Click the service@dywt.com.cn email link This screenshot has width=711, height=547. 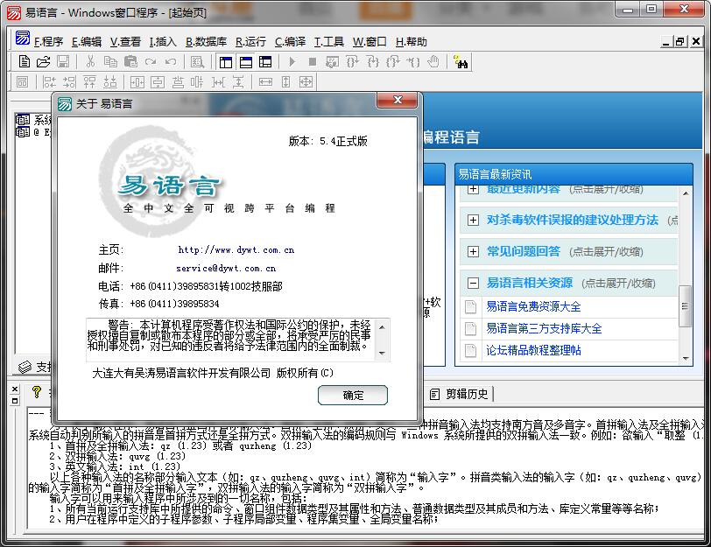click(x=226, y=269)
